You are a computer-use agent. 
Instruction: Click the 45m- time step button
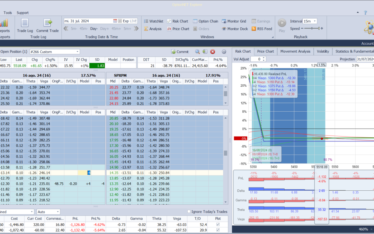(x=83, y=29)
